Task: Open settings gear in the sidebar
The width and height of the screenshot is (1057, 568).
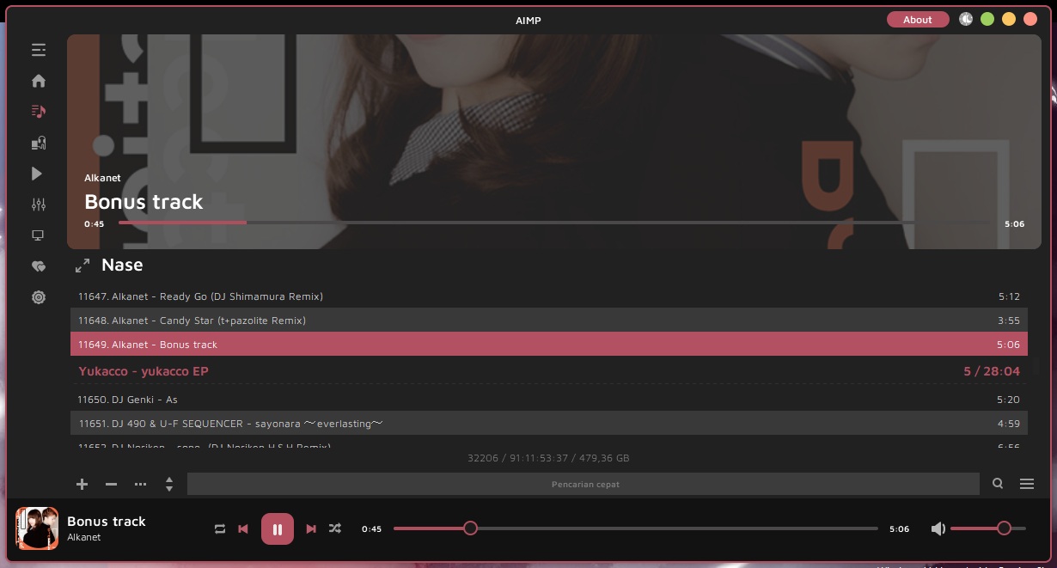Action: pos(39,297)
